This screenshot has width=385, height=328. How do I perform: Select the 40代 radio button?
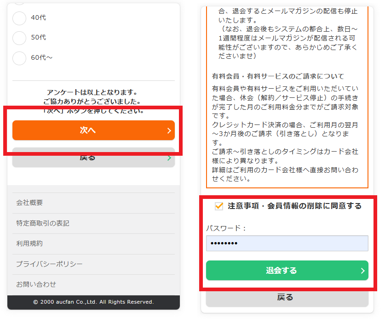coord(19,17)
